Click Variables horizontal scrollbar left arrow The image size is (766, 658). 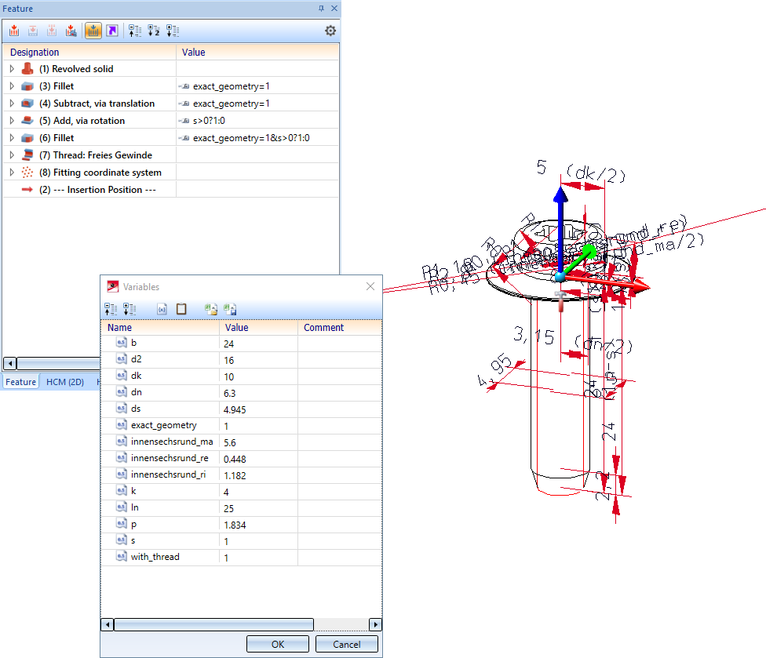tap(108, 624)
